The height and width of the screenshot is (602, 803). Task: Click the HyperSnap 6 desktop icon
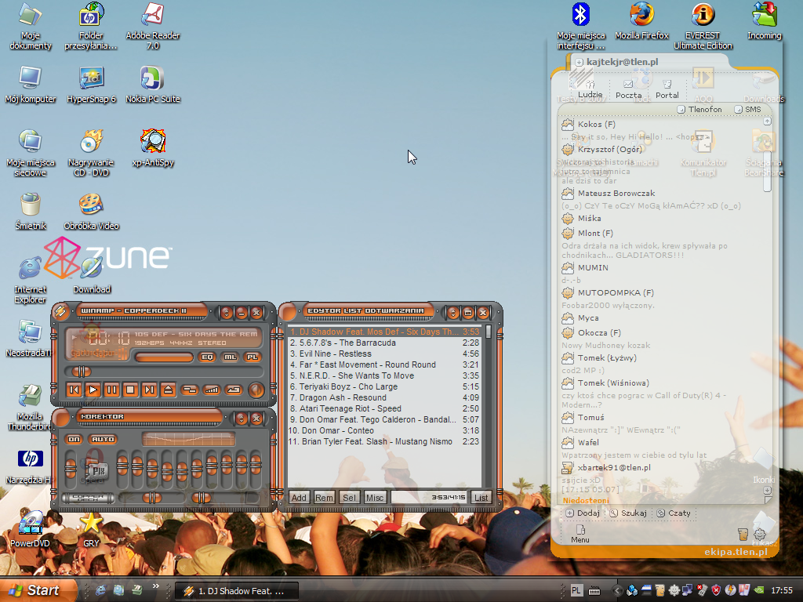point(91,85)
